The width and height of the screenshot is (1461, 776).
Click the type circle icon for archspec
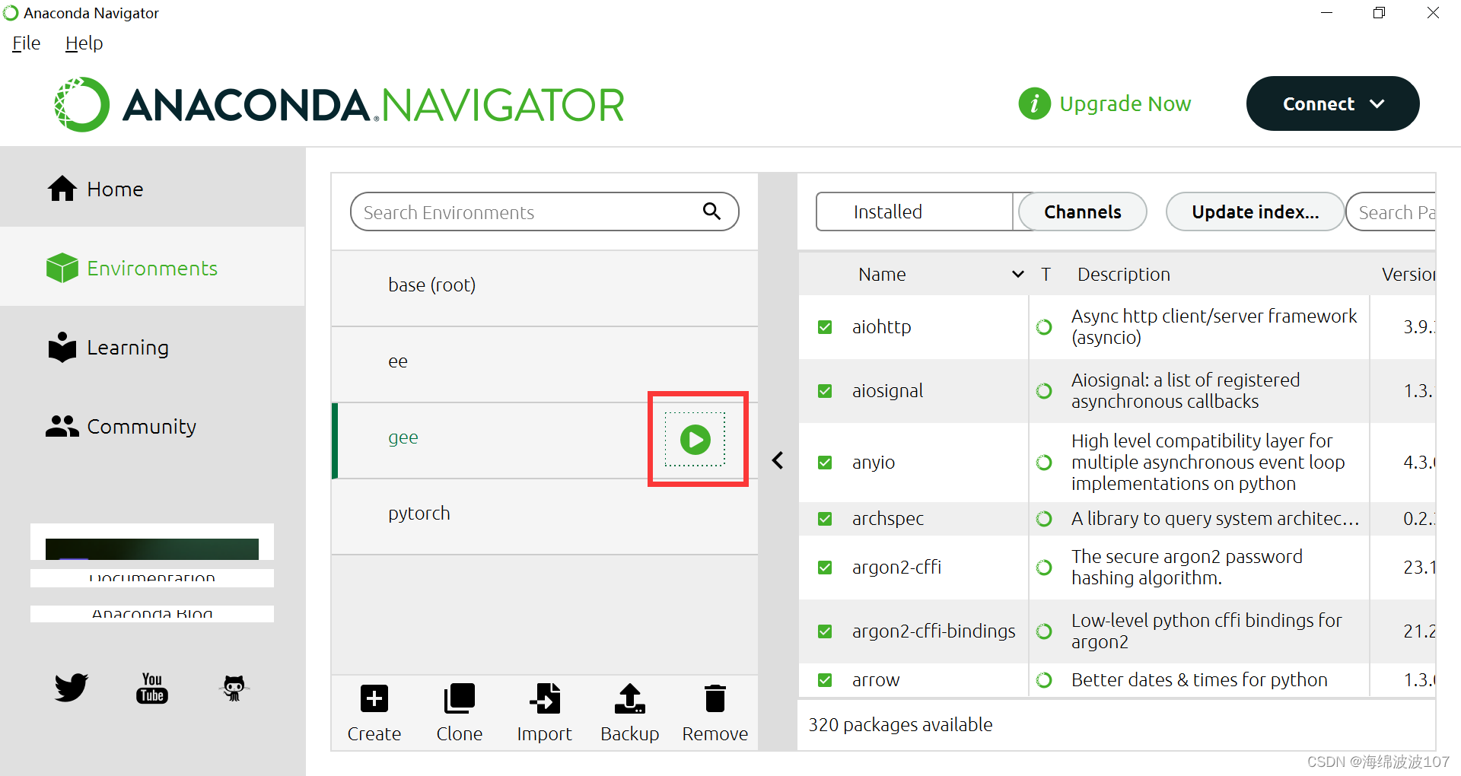(1044, 519)
